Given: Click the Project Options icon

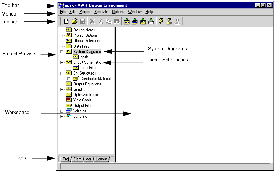Looking at the screenshot, I should (68, 35).
